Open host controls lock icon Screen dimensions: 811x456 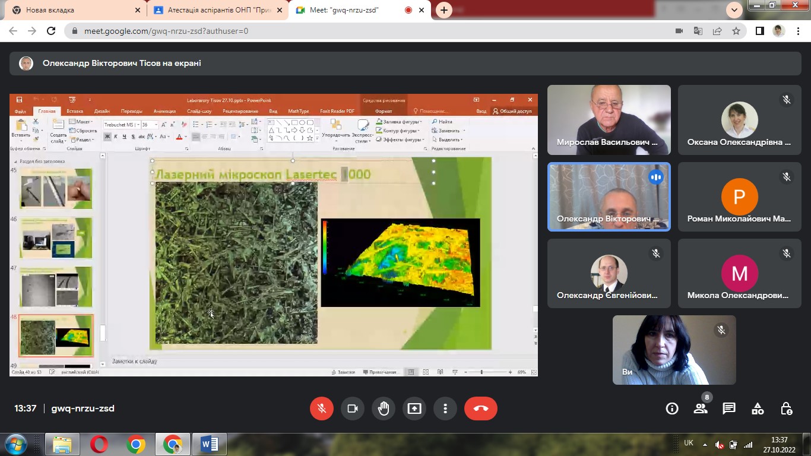point(786,408)
